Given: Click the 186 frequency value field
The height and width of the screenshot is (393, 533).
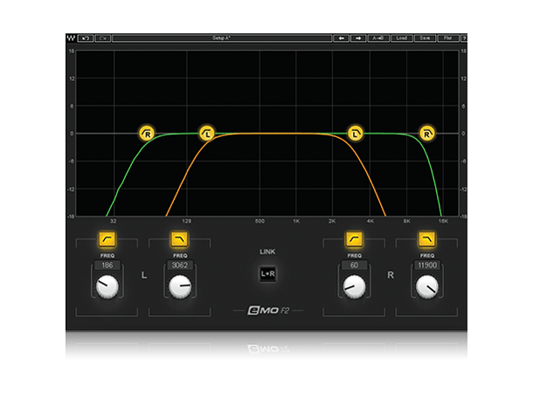Looking at the screenshot, I should [107, 265].
